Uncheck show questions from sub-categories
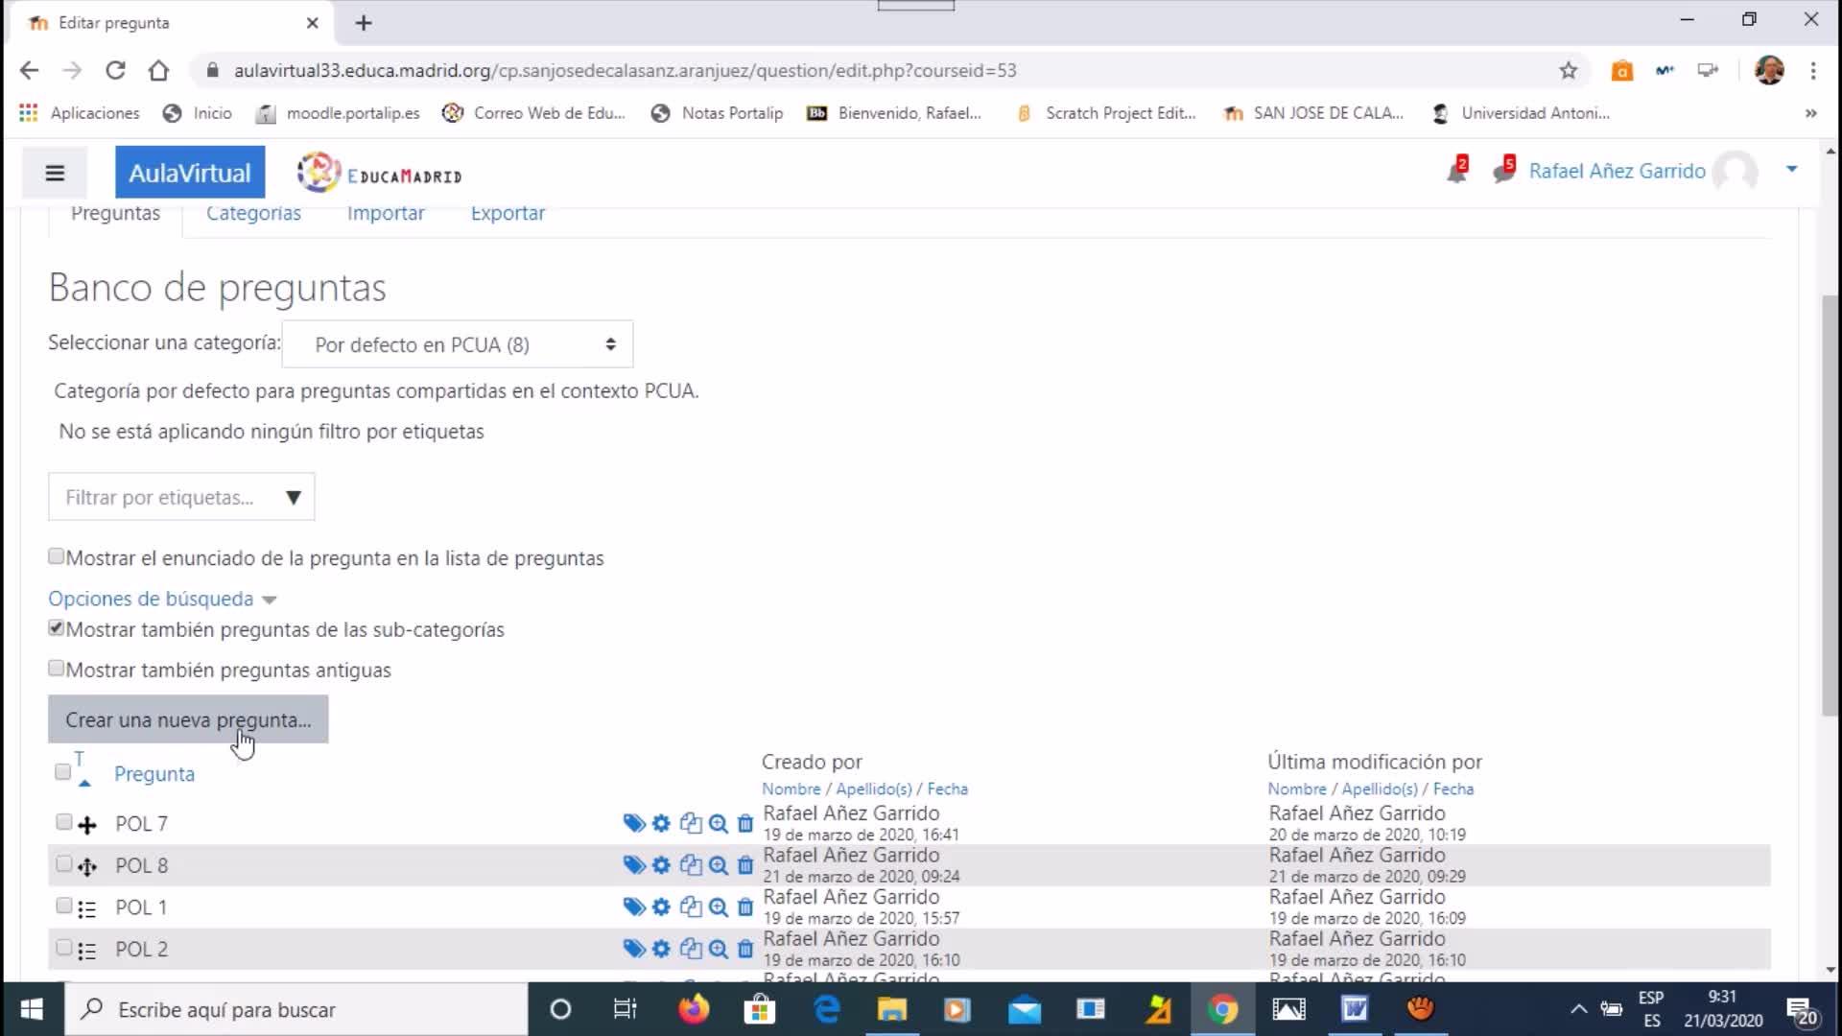This screenshot has height=1036, width=1842. (x=57, y=628)
